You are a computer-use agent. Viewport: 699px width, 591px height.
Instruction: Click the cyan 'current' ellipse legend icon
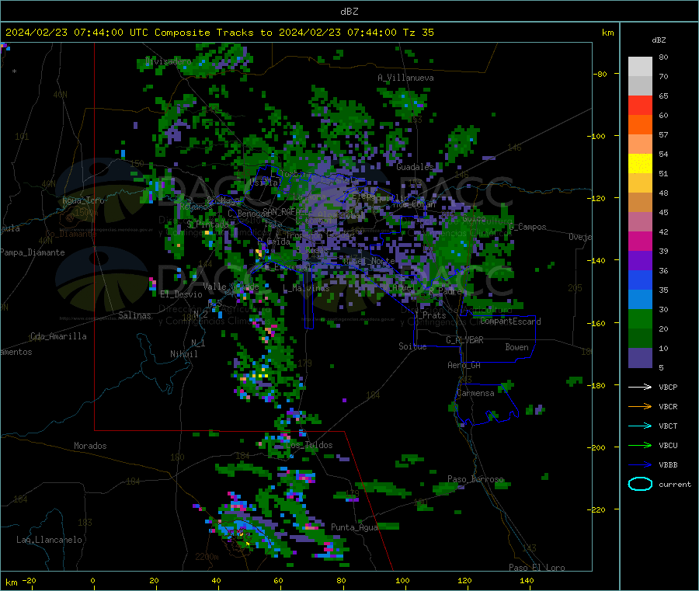click(x=640, y=484)
